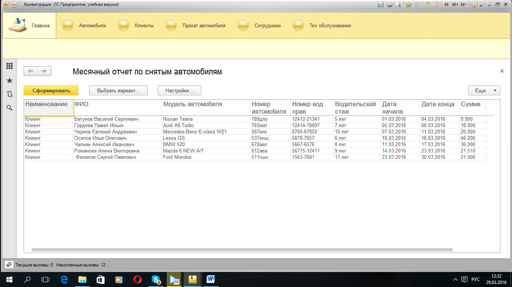The width and height of the screenshot is (512, 287).
Task: Click the search magnifier in sidebar
Action: pos(10,108)
